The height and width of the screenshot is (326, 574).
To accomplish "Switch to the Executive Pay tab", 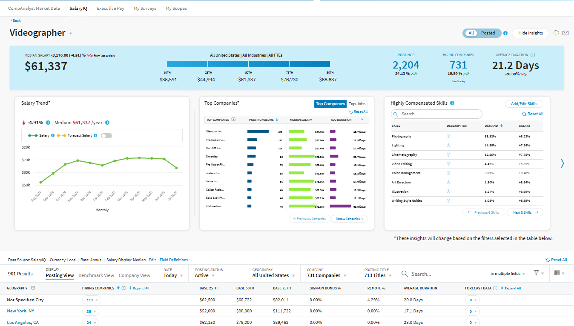I will click(x=110, y=9).
